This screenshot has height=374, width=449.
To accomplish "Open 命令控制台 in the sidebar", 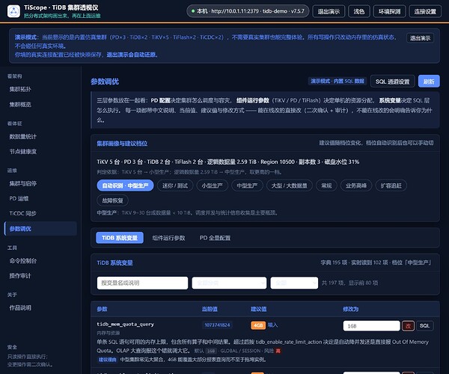I will point(22,261).
